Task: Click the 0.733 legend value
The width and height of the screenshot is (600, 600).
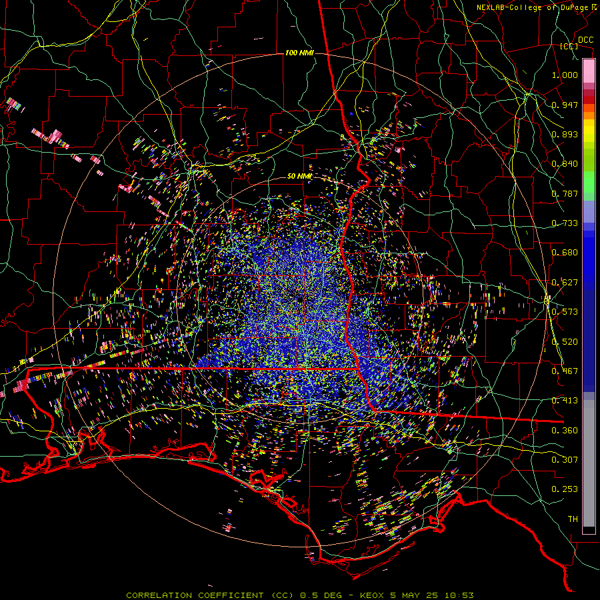Action: pos(565,223)
